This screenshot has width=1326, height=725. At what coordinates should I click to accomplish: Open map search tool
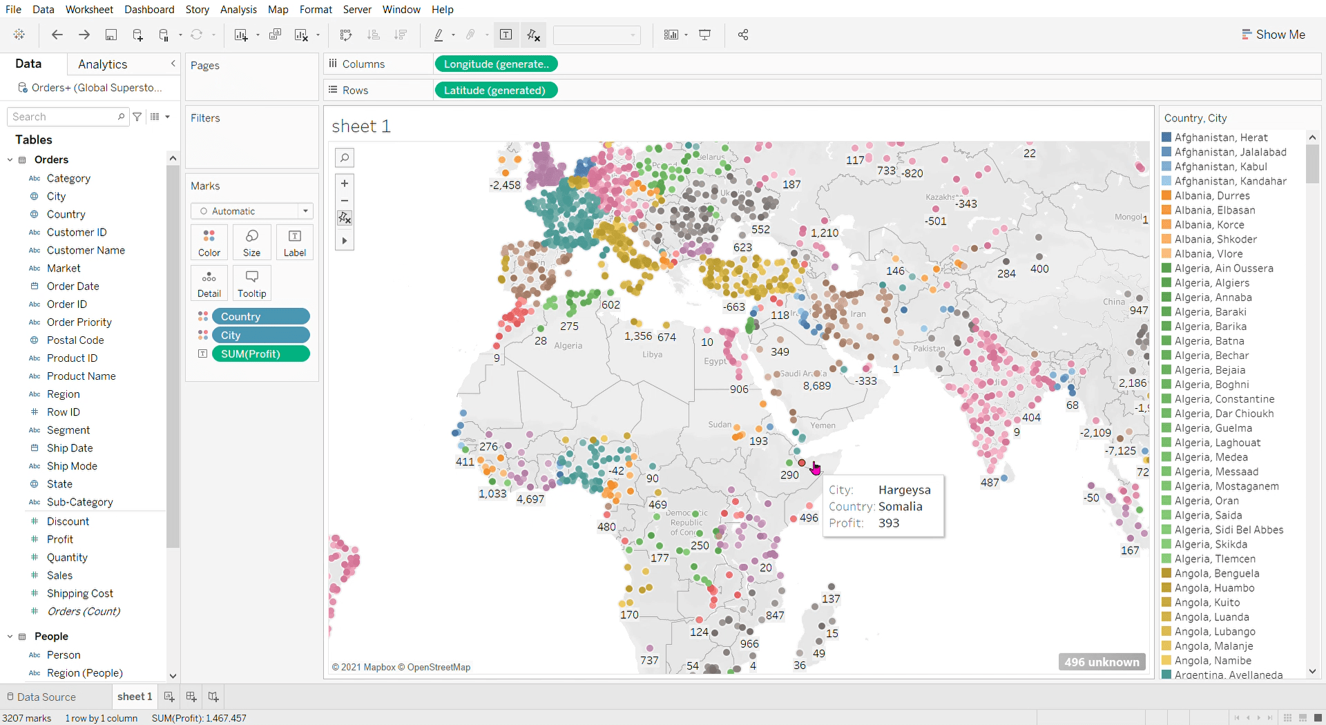point(345,158)
